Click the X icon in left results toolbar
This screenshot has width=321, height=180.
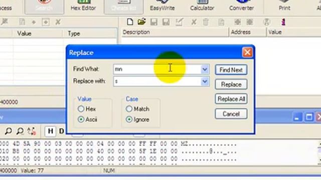click(58, 22)
